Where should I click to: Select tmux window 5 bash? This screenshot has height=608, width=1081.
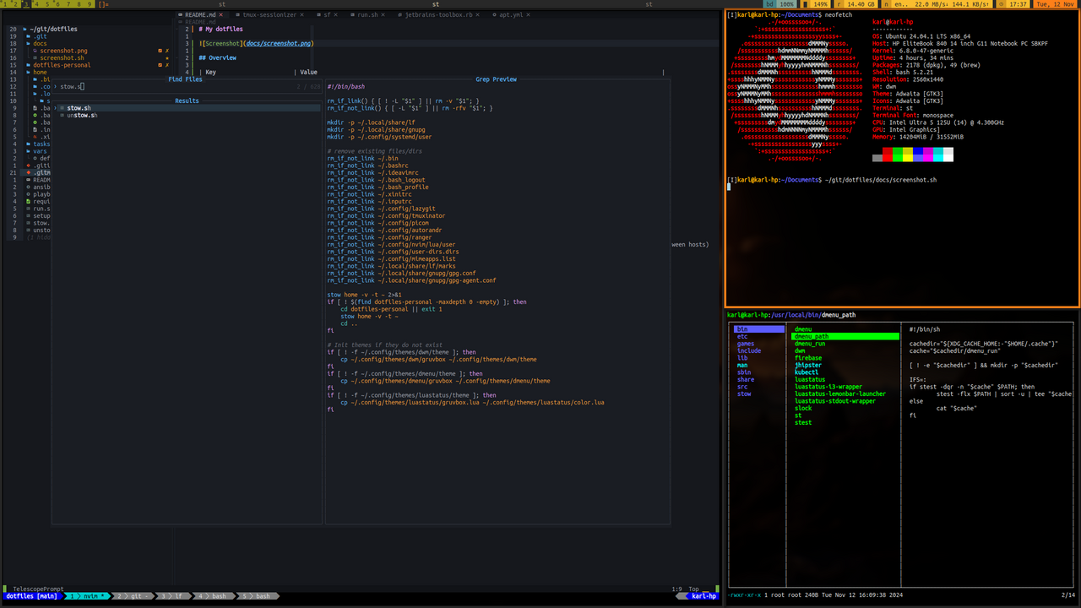click(x=258, y=596)
